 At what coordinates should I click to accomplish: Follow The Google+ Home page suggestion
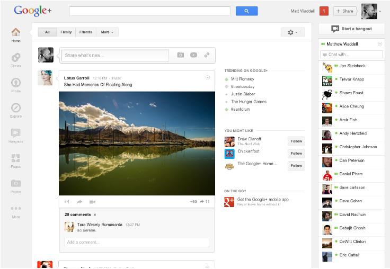(x=296, y=166)
